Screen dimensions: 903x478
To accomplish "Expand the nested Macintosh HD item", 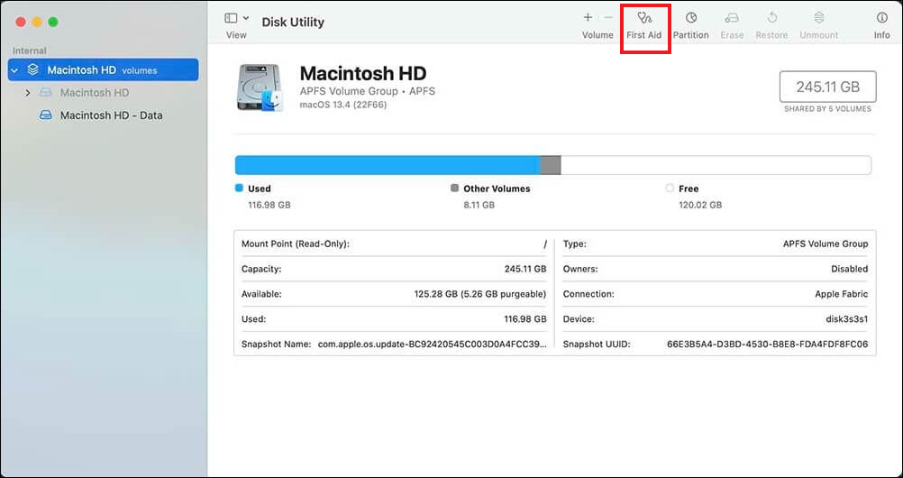I will tap(28, 93).
